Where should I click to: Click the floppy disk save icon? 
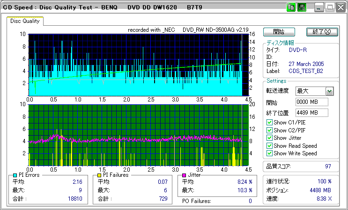tap(301, 7)
